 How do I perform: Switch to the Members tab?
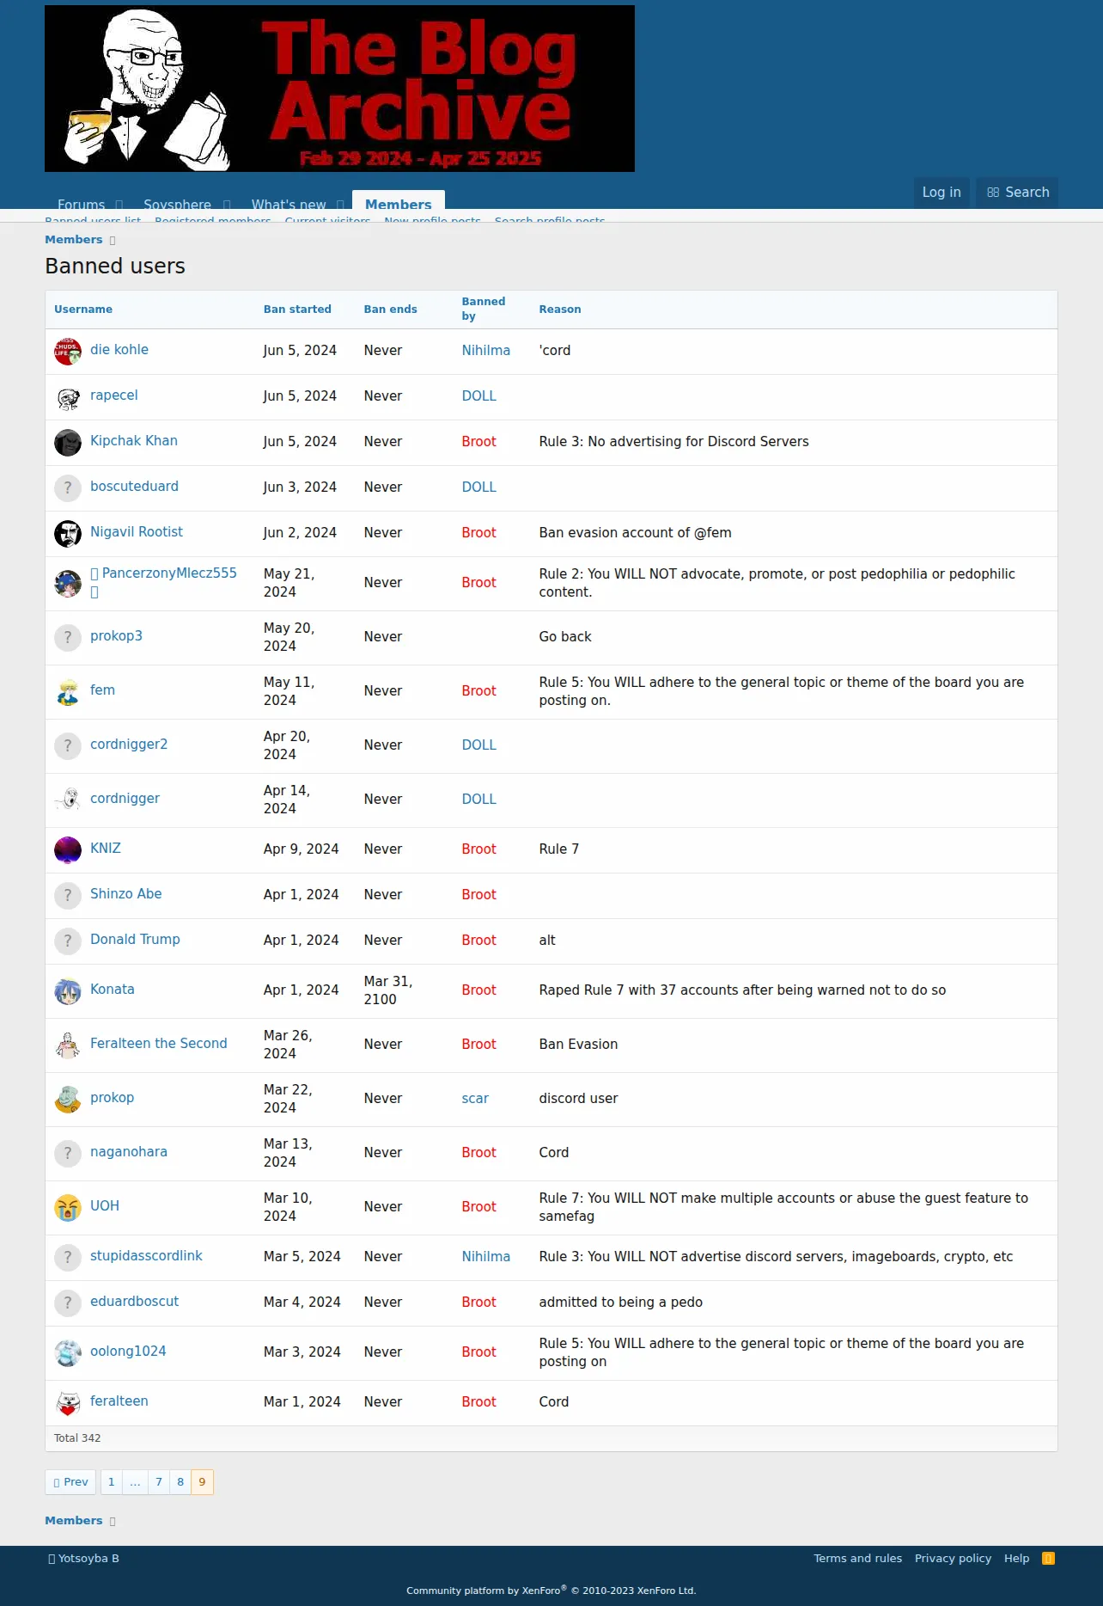pyautogui.click(x=399, y=201)
